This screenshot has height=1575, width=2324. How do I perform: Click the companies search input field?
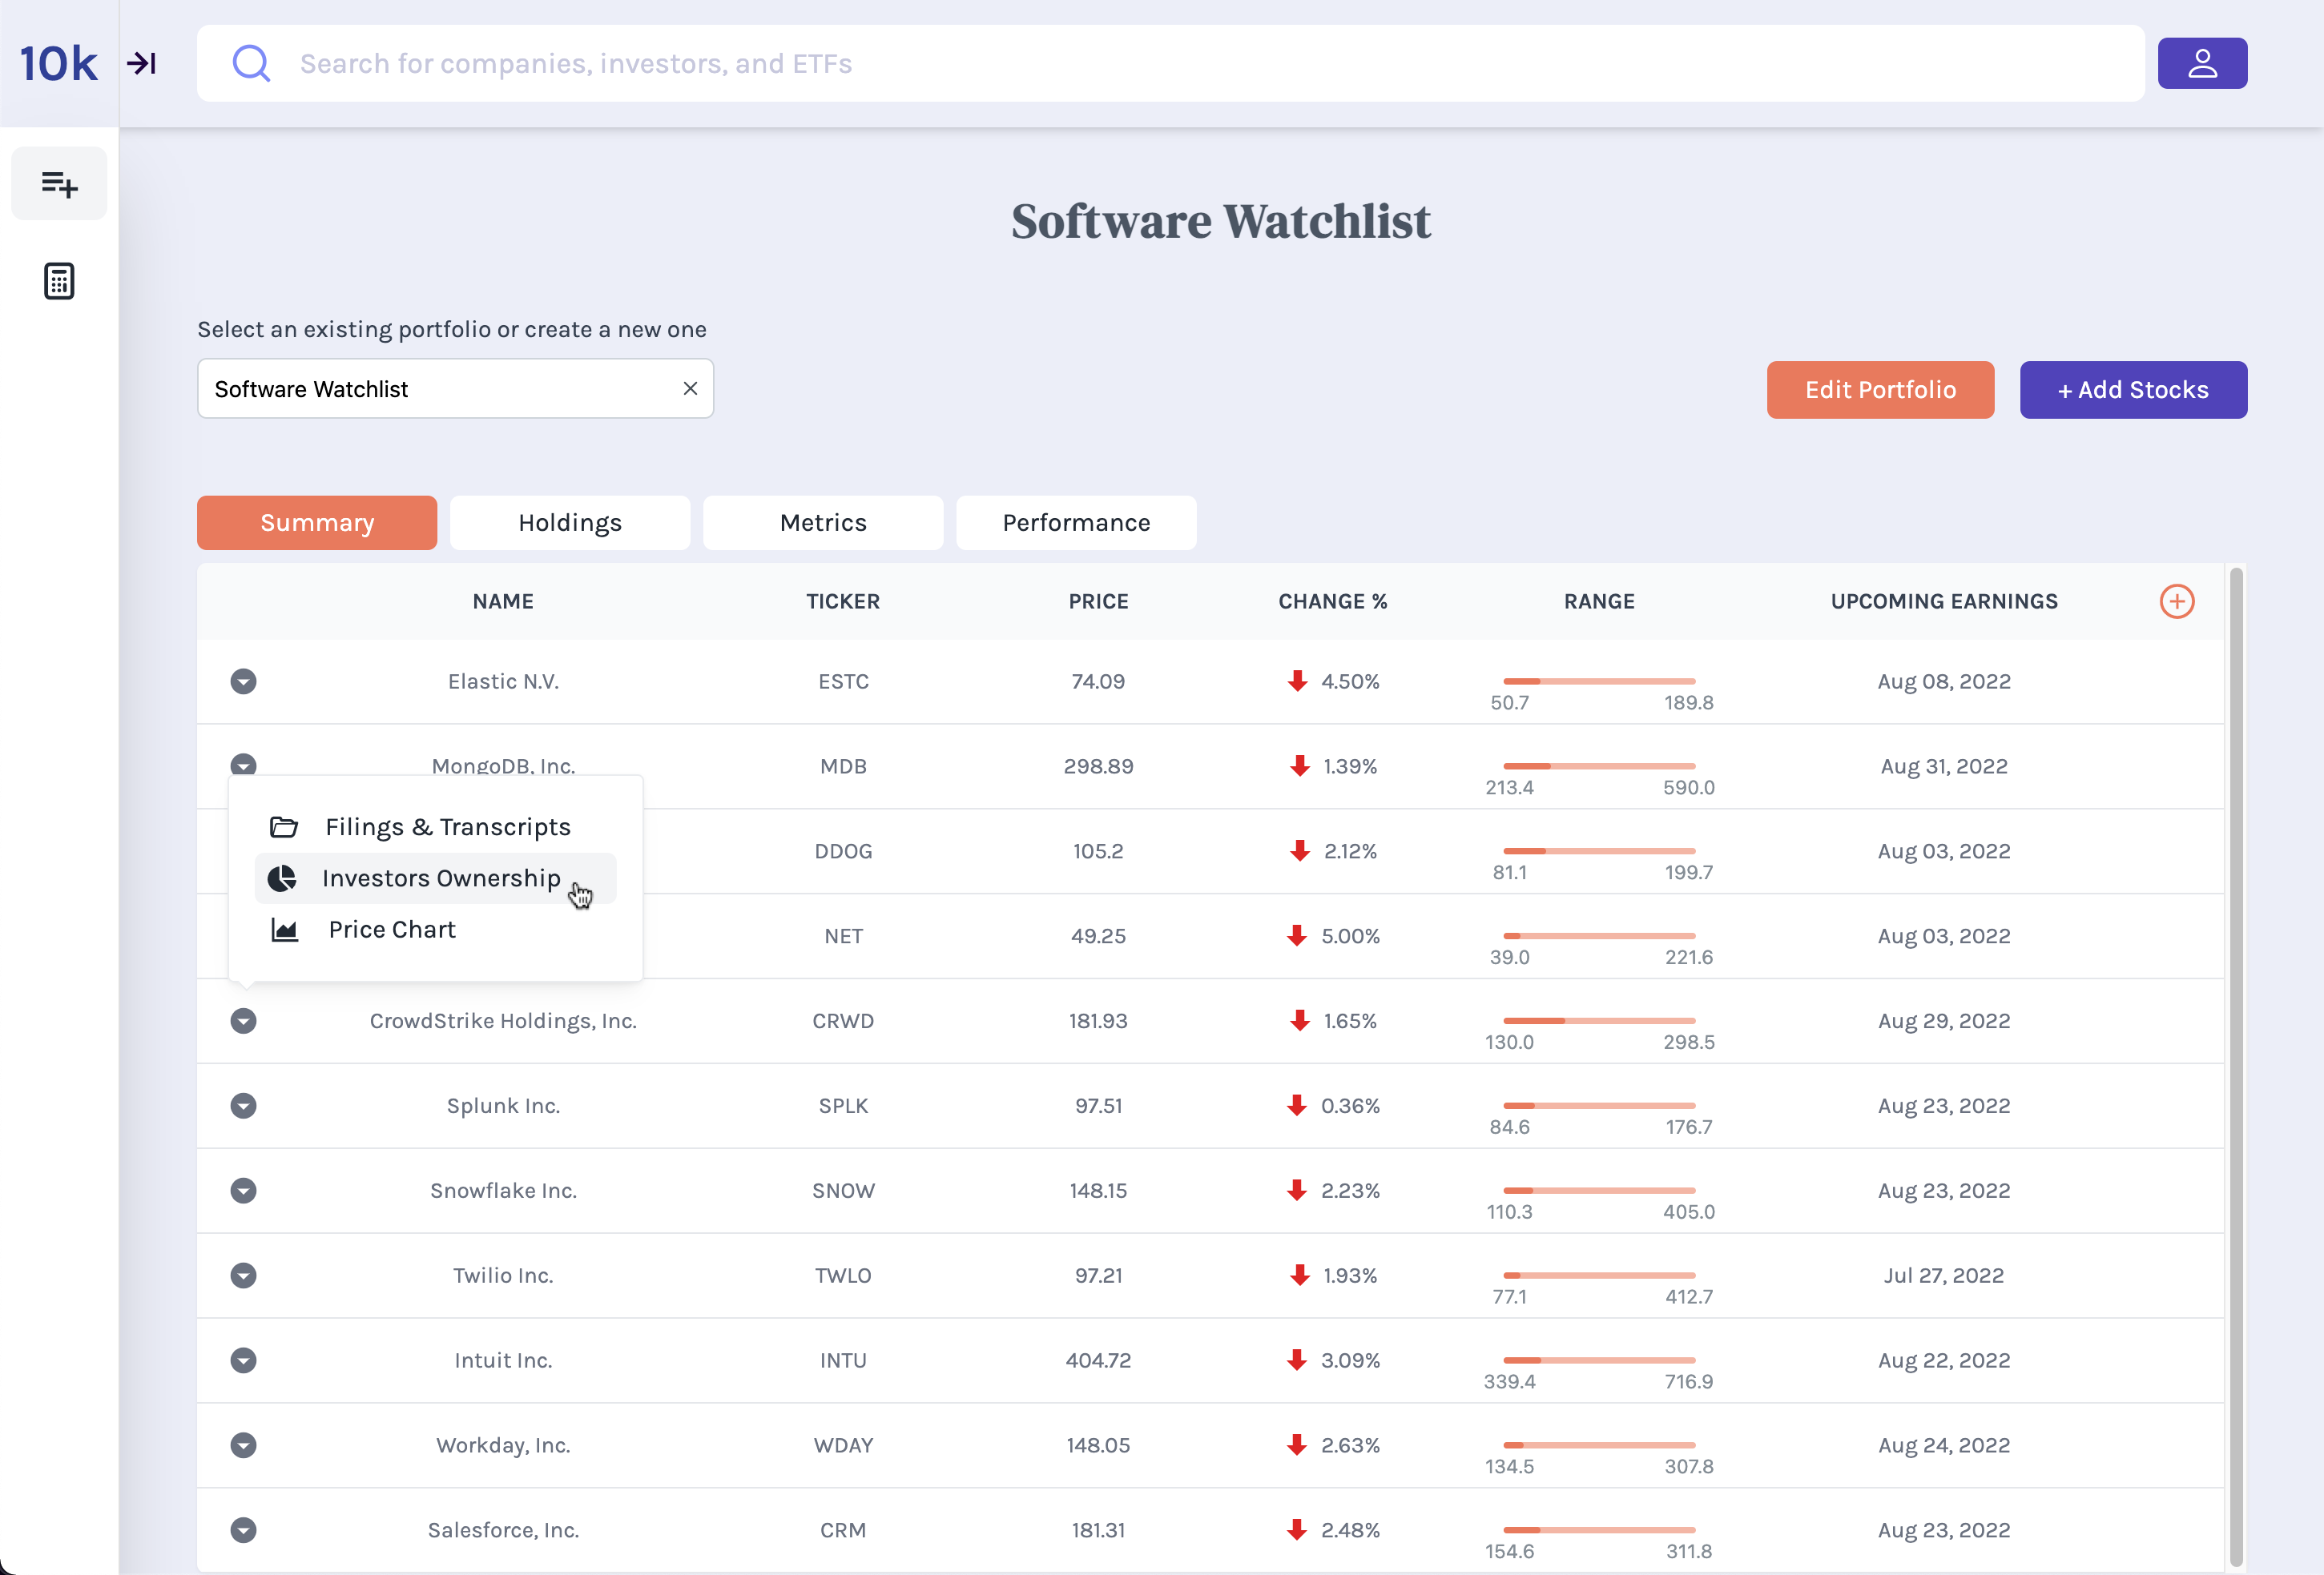(x=1170, y=64)
